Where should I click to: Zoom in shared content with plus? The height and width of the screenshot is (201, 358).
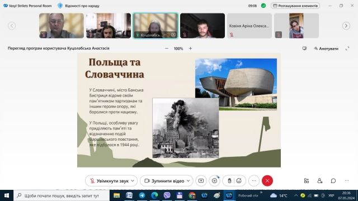pyautogui.click(x=190, y=49)
